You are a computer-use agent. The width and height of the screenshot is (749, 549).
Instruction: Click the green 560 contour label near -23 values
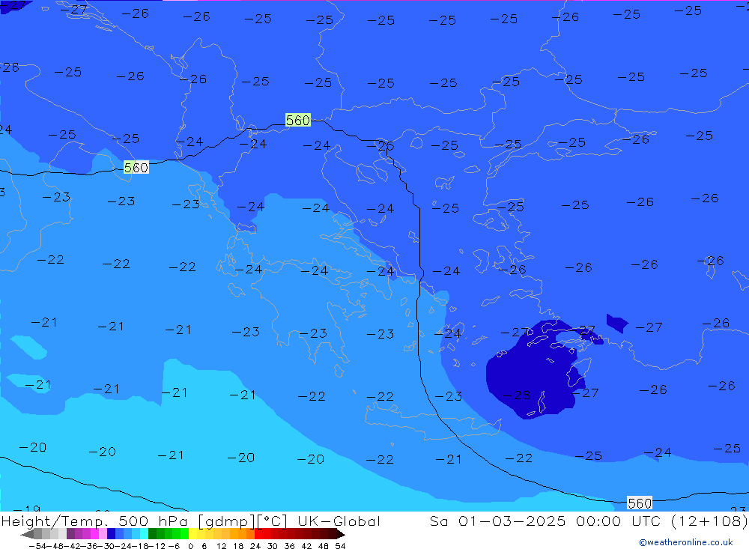point(136,167)
